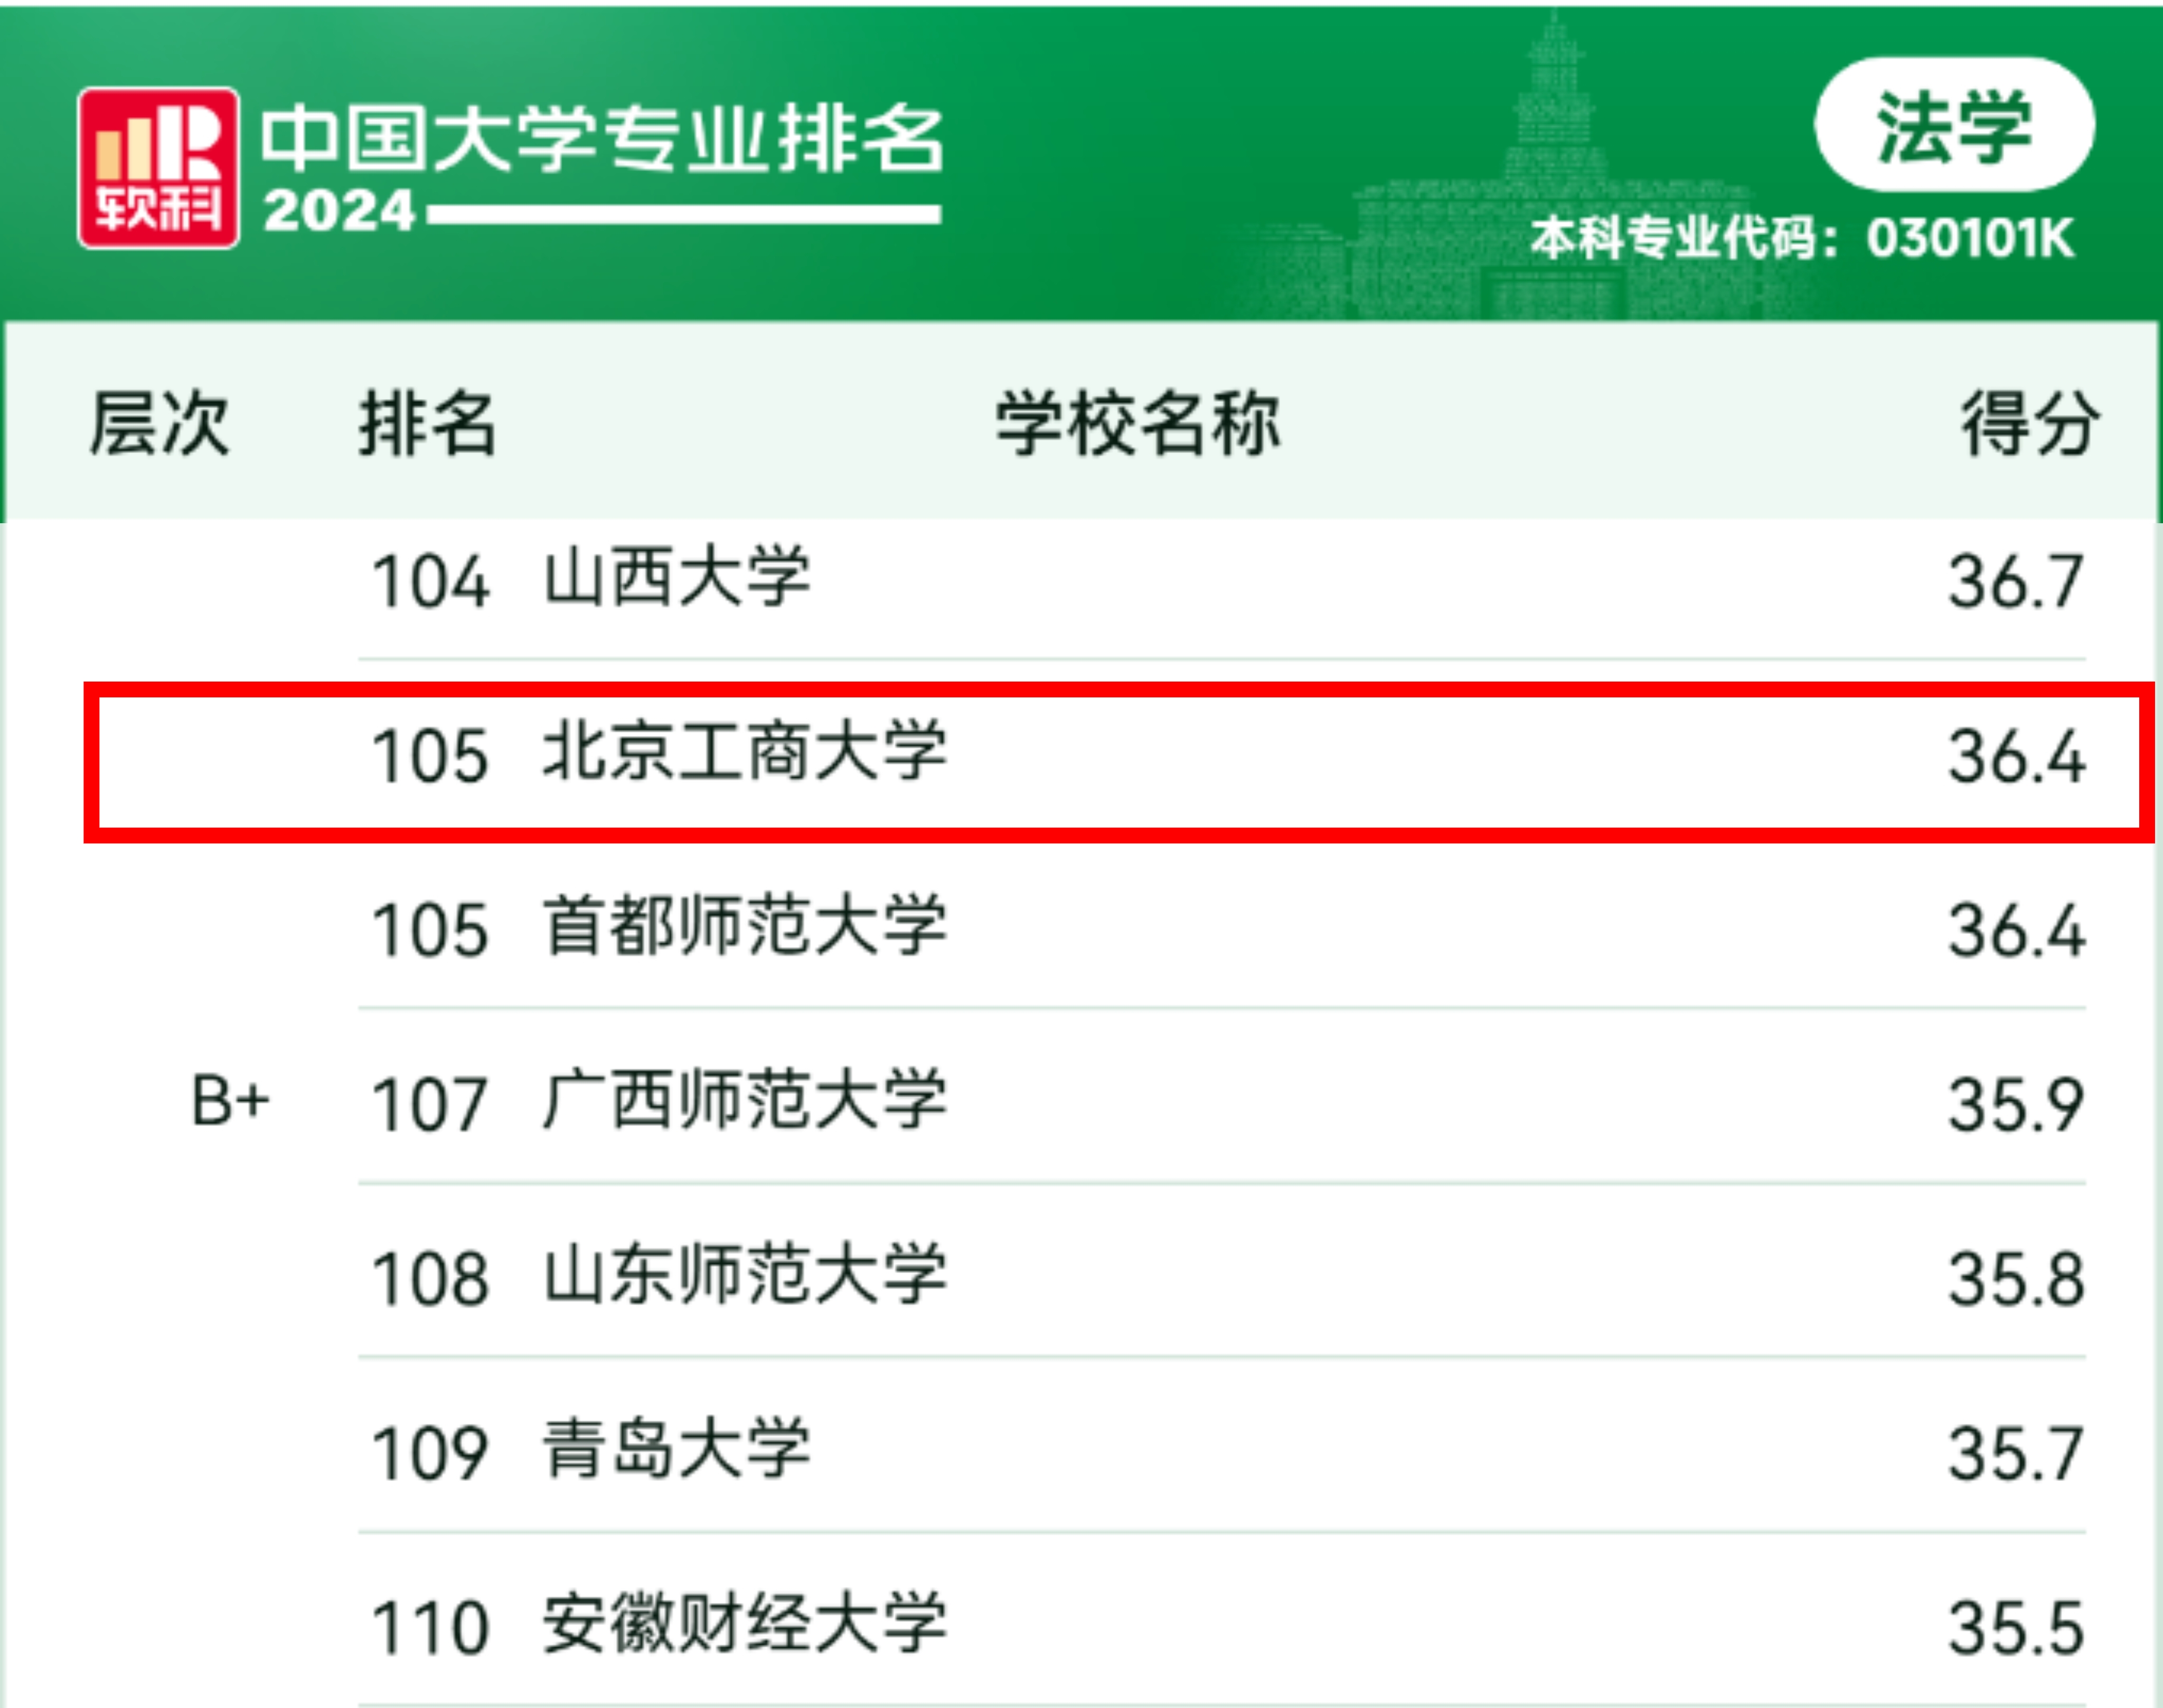Select the 层次 column header
The width and height of the screenshot is (2163, 1708).
tap(160, 424)
